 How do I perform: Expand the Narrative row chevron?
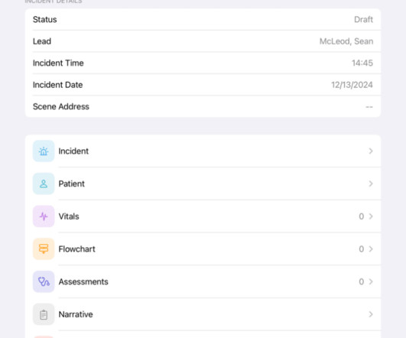point(371,314)
